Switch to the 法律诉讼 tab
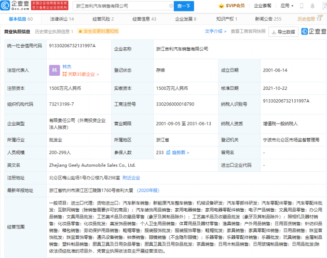This screenshot has width=327, height=258. pyautogui.click(x=61, y=19)
